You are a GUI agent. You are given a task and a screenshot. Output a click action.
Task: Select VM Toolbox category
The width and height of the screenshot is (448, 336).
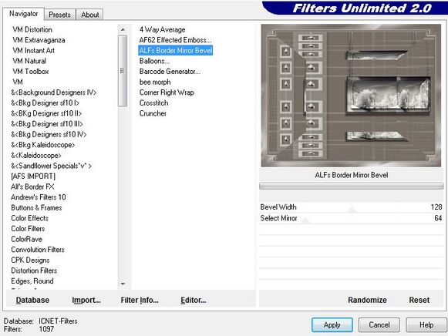pos(31,72)
